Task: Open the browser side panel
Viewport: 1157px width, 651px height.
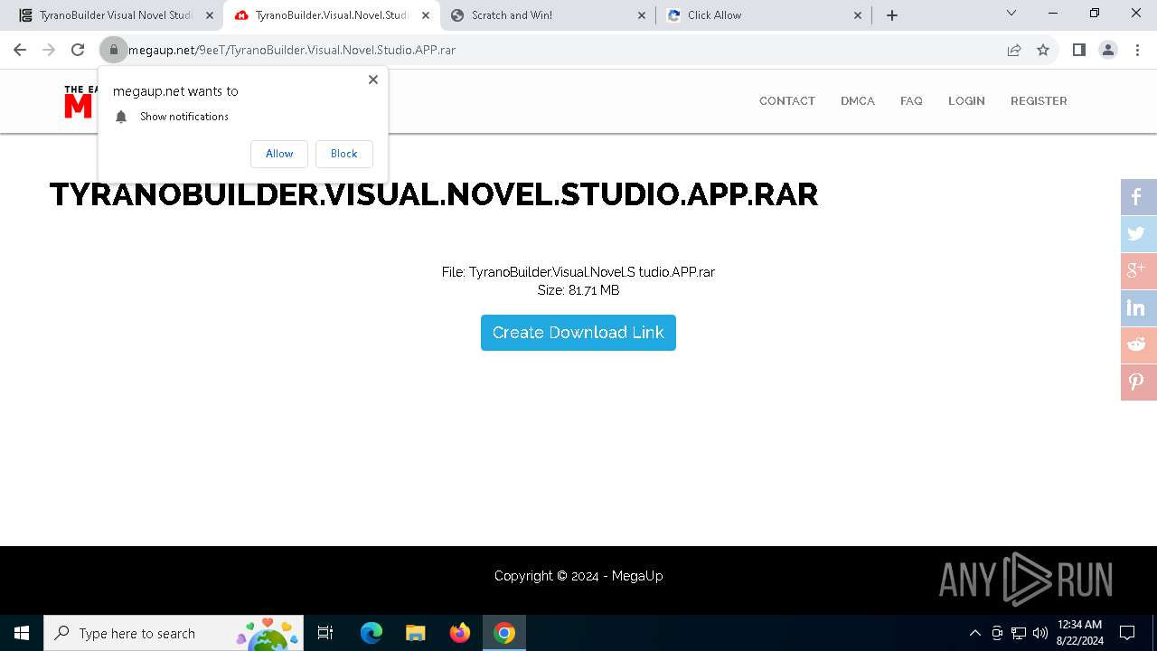Action: click(x=1078, y=50)
